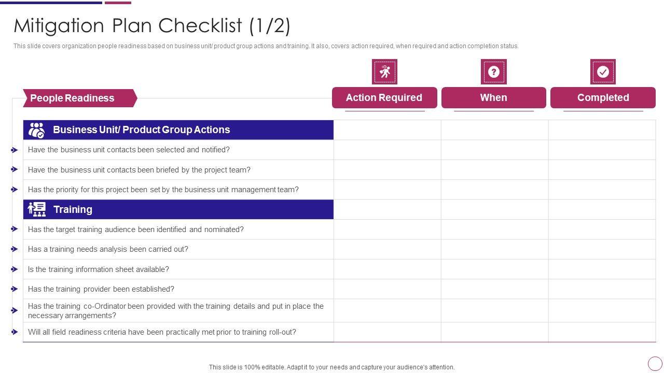The height and width of the screenshot is (373, 664).
Task: Click the people group icon beside Business Unit
Action: point(36,130)
